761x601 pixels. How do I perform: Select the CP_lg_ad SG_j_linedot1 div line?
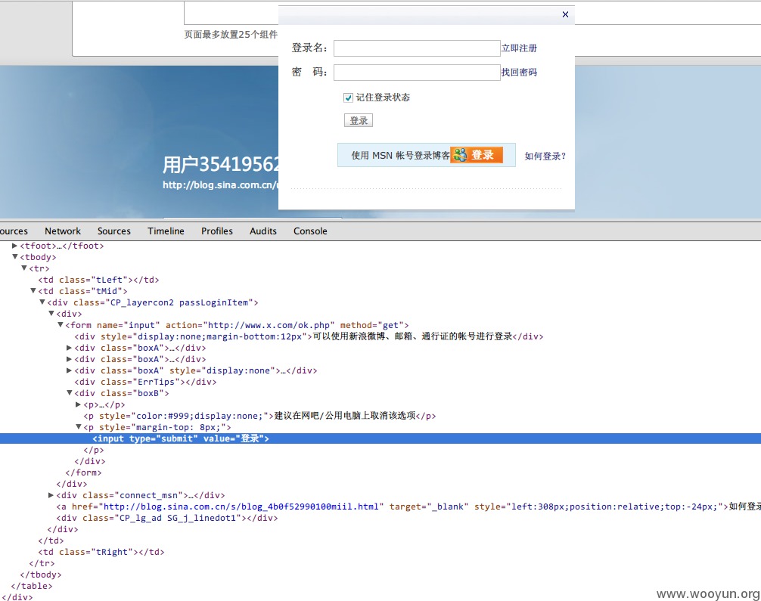click(167, 518)
